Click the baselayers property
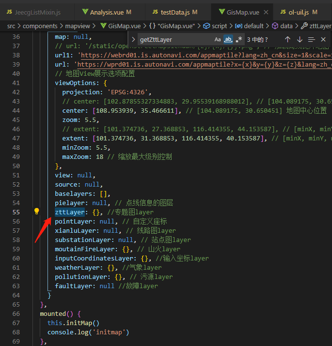The height and width of the screenshot is (346, 332). coord(74,194)
